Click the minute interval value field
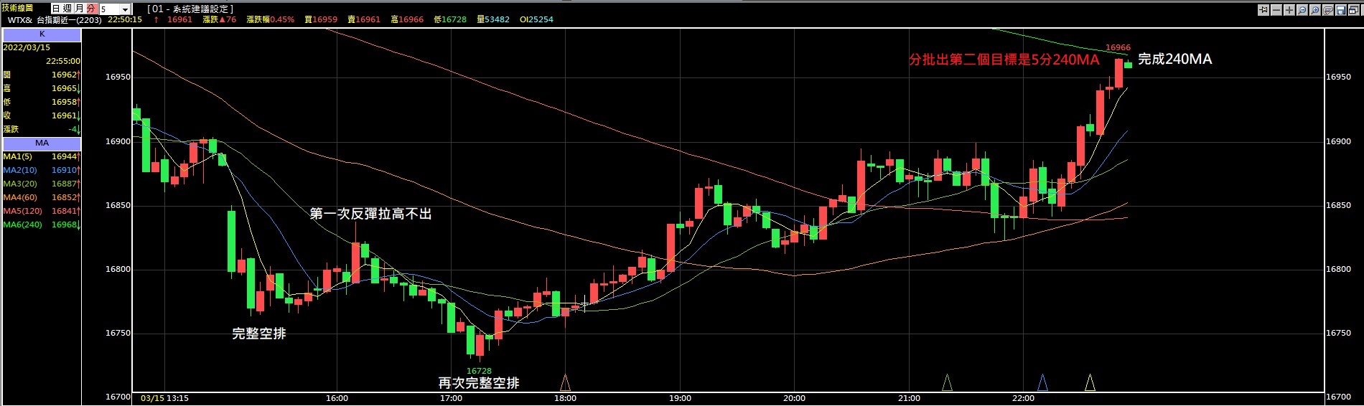This screenshot has width=1364, height=406. tap(109, 9)
